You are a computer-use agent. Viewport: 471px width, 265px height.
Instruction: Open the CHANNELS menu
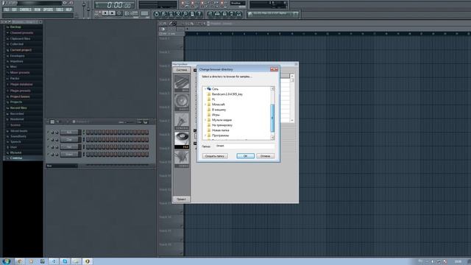tap(26, 10)
